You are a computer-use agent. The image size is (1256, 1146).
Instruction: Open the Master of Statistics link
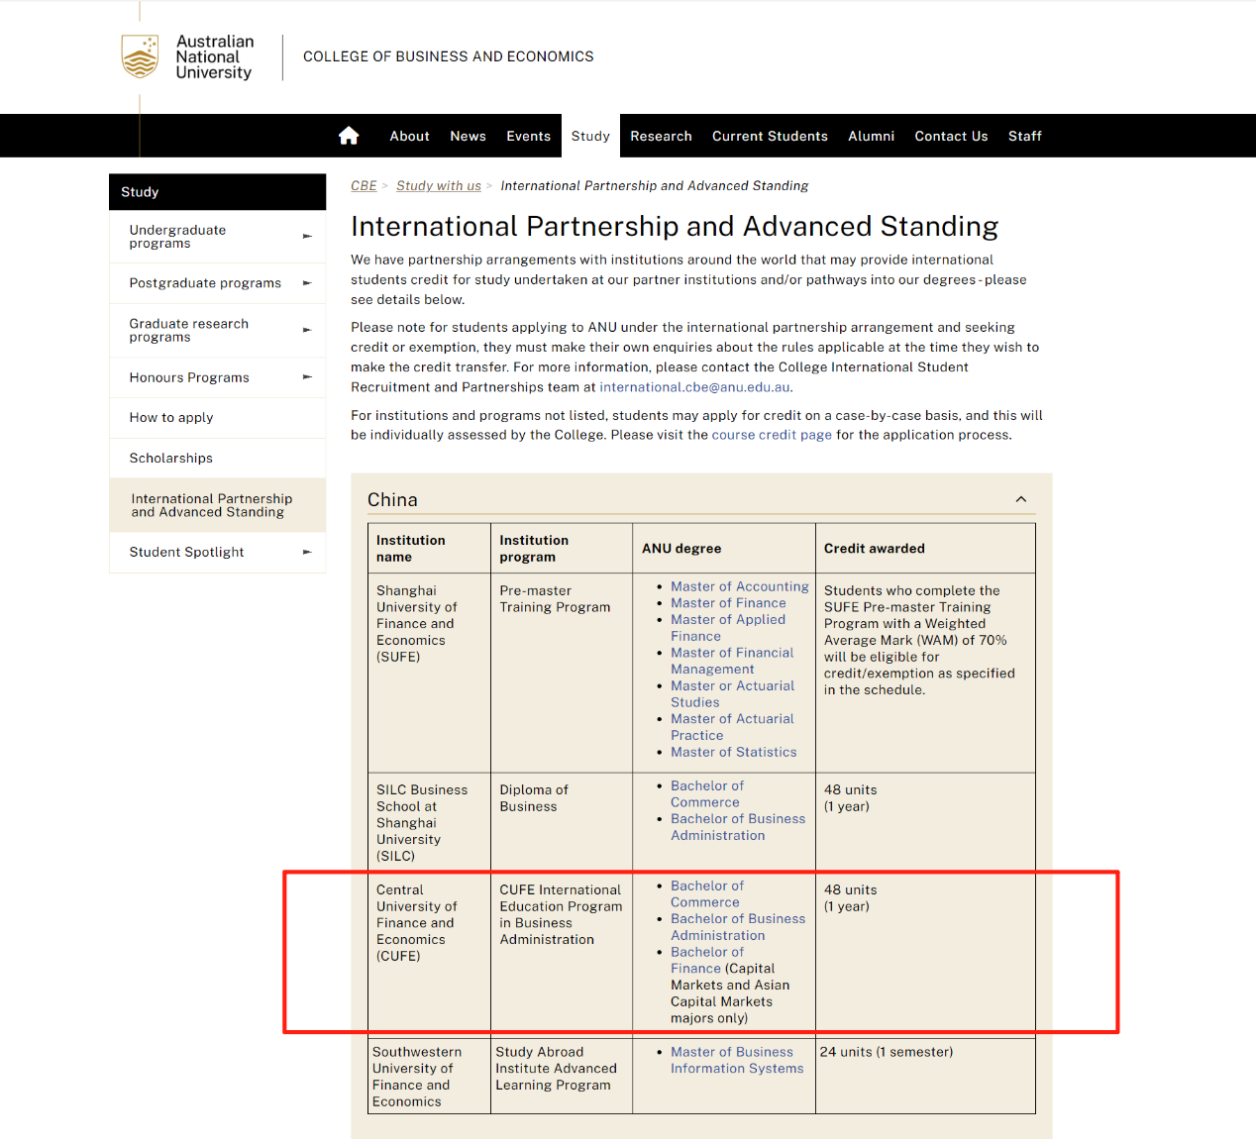pyautogui.click(x=733, y=753)
